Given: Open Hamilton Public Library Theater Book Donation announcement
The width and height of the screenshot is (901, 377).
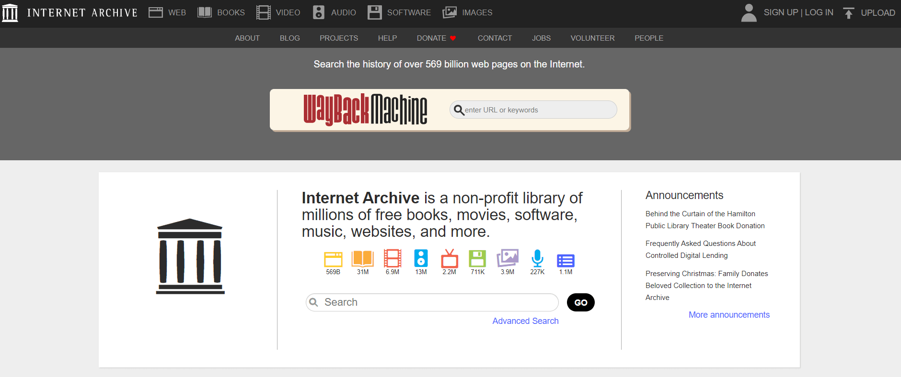Looking at the screenshot, I should pos(705,220).
